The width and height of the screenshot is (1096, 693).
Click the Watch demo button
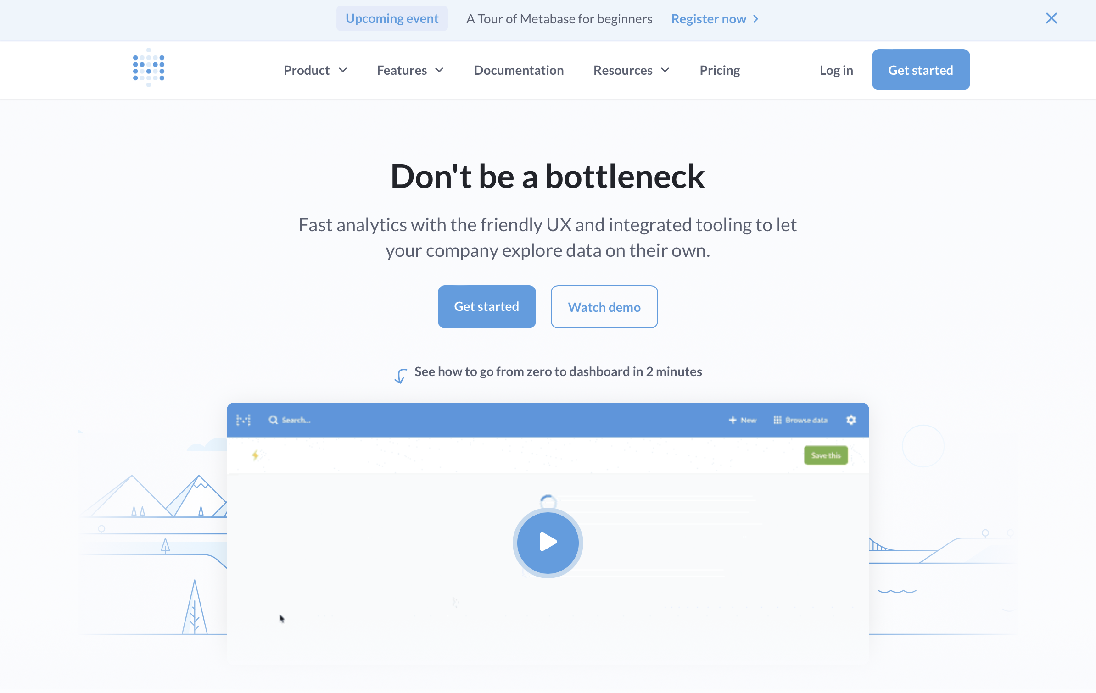click(603, 306)
